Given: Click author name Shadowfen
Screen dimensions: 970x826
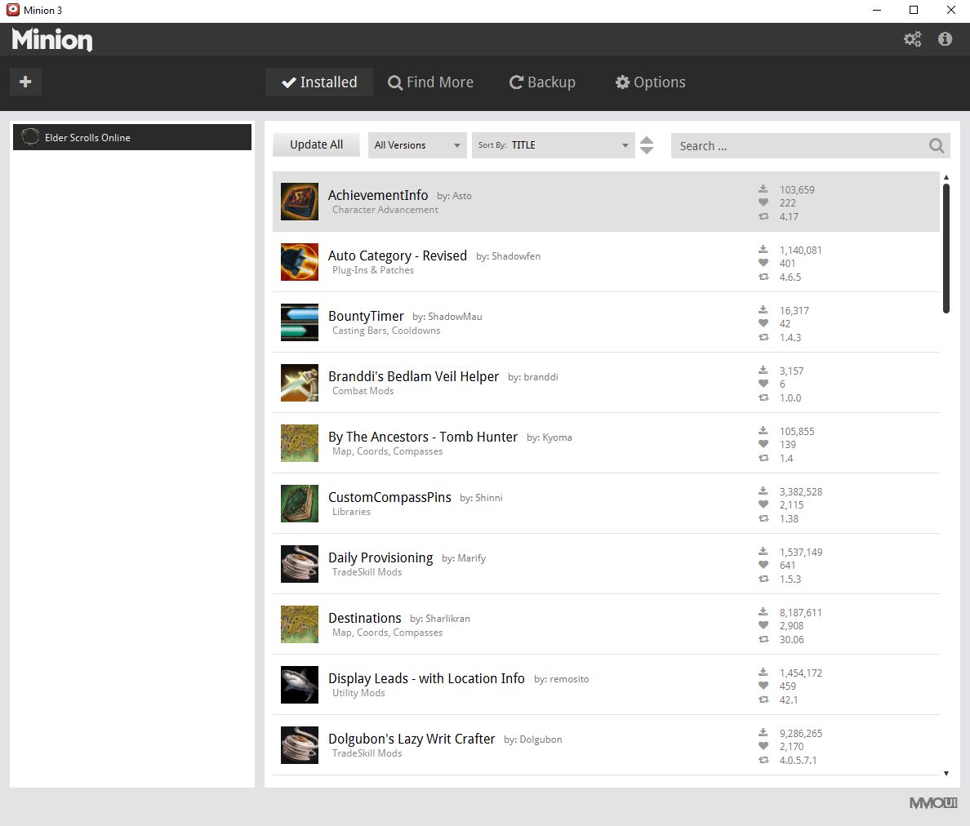Looking at the screenshot, I should click(516, 256).
